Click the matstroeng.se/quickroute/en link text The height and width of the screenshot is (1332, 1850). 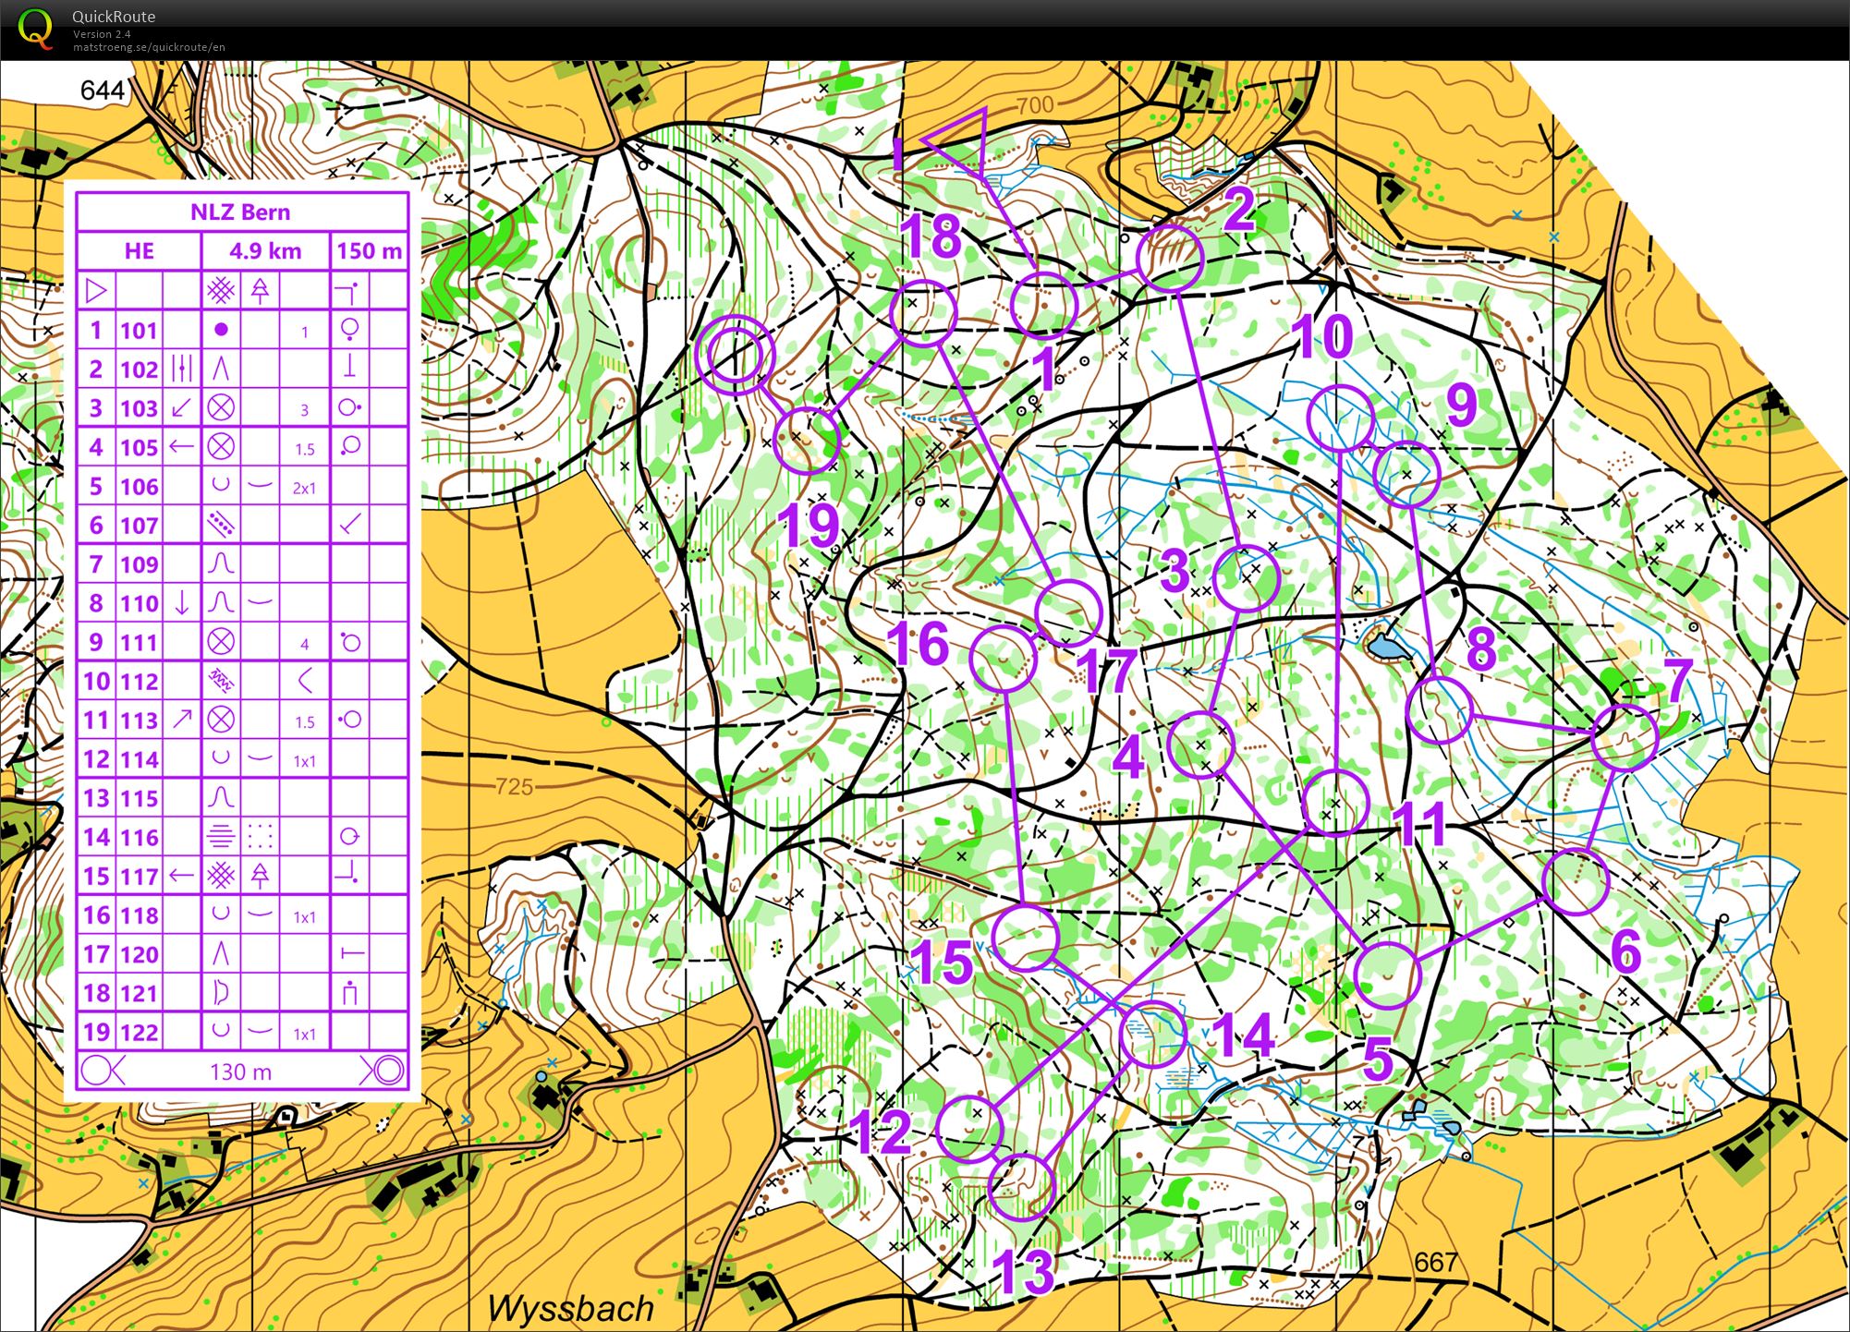click(x=149, y=47)
